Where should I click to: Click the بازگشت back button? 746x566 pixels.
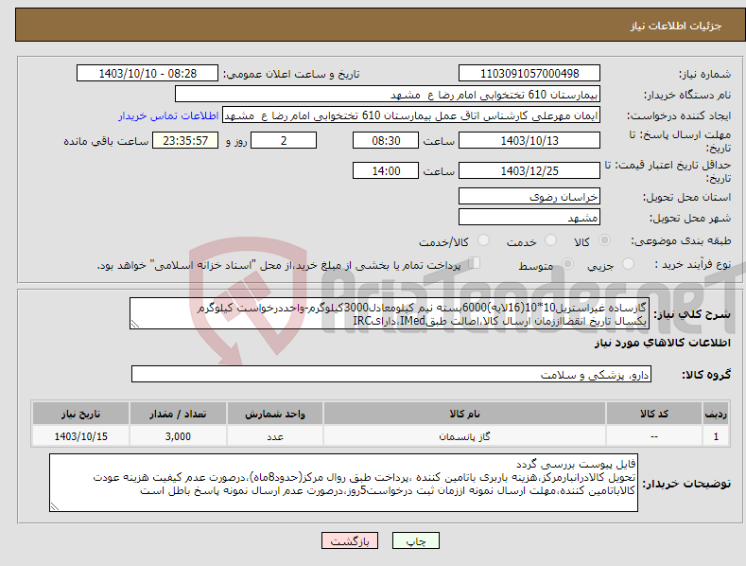pos(350,541)
